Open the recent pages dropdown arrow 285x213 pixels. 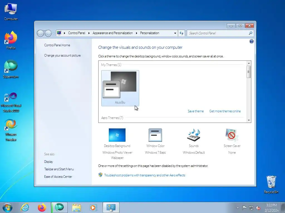point(54,33)
